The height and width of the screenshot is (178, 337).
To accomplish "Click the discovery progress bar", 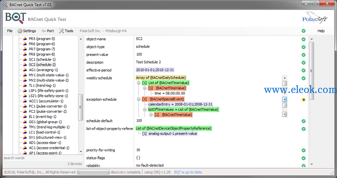I will pos(93,172).
